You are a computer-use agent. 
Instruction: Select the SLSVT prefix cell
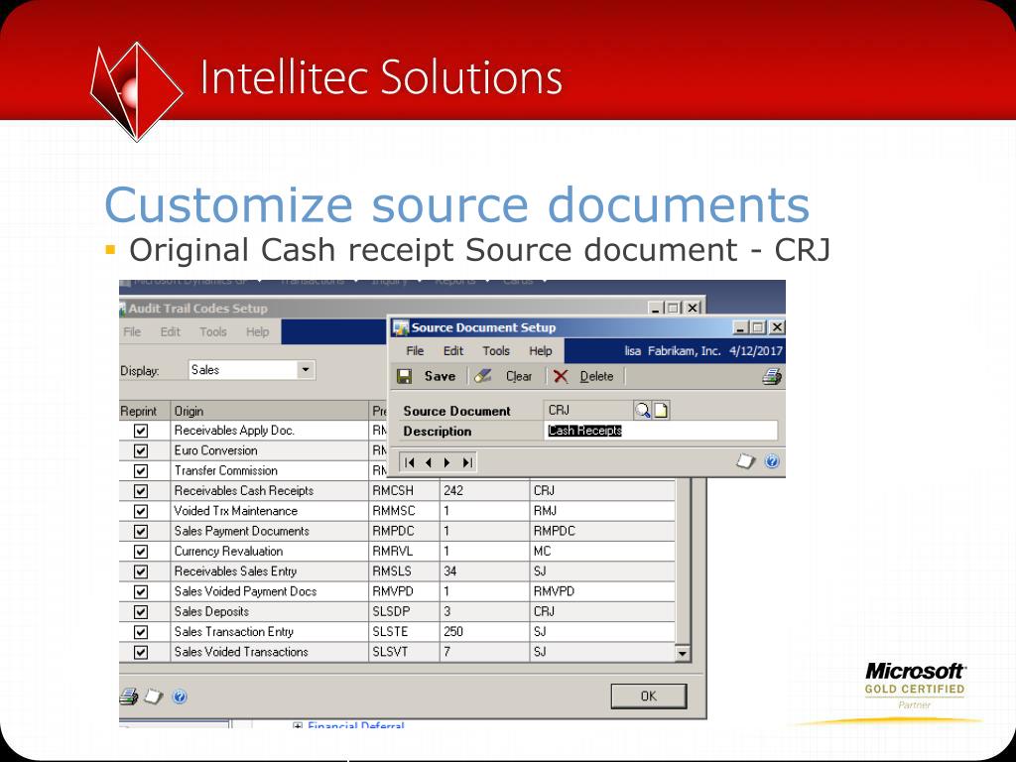tap(404, 652)
